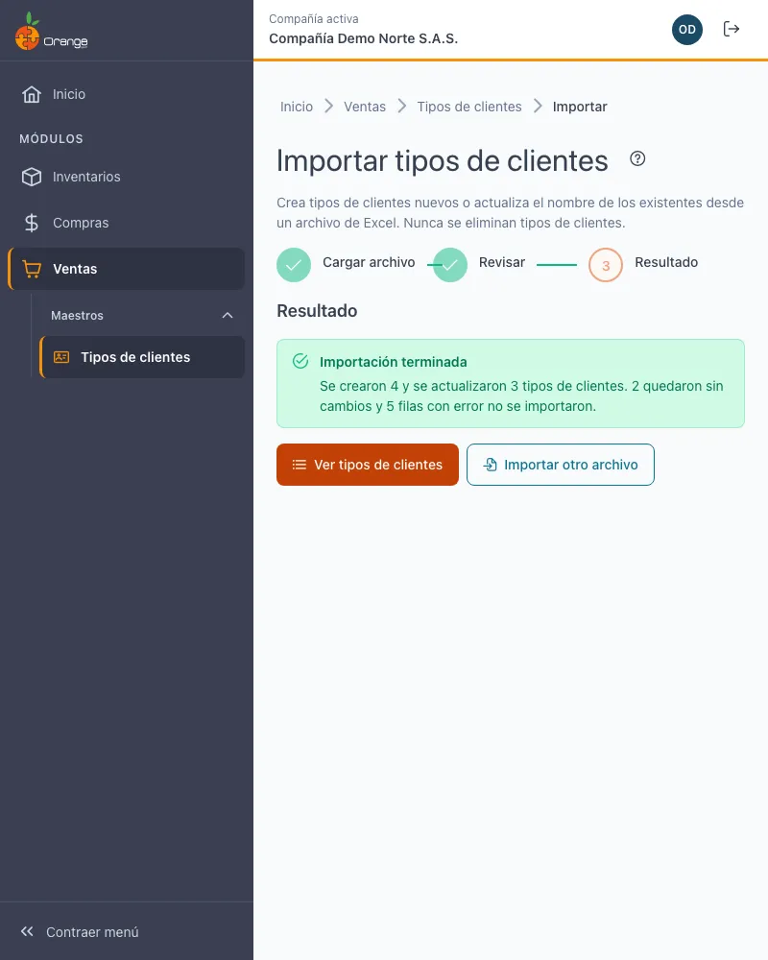Image resolution: width=768 pixels, height=960 pixels.
Task: Click the Compras dollar icon
Action: (32, 223)
